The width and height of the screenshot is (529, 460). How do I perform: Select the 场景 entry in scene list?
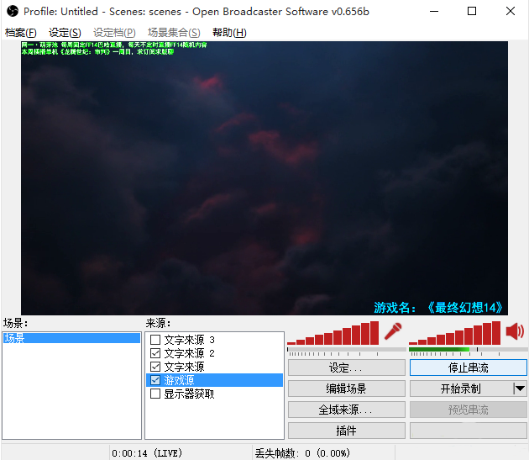click(x=71, y=338)
